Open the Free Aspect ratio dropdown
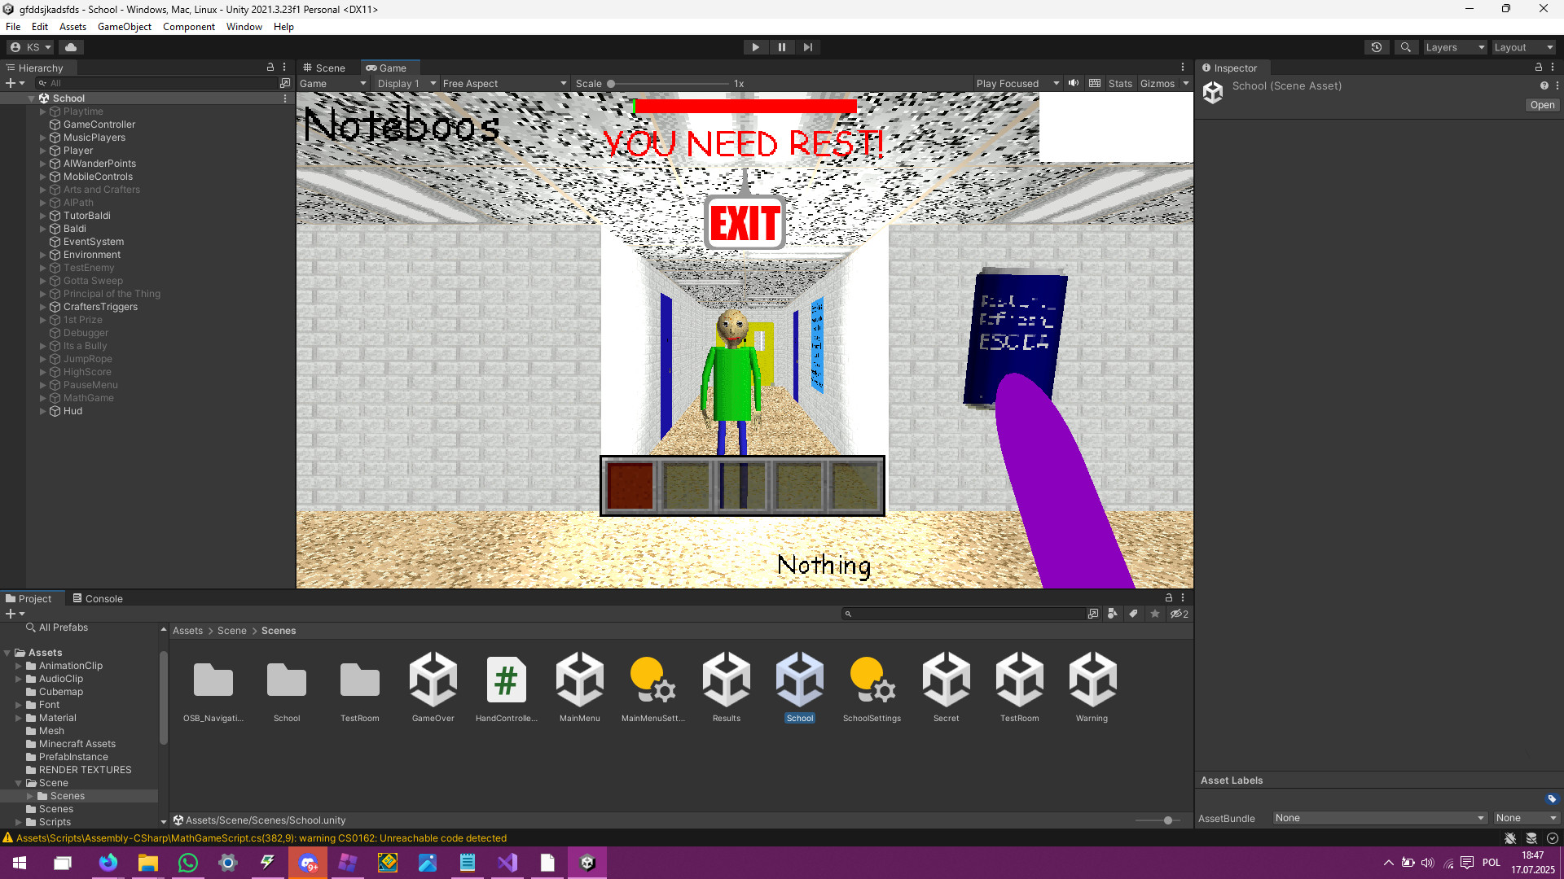The height and width of the screenshot is (879, 1564). click(503, 83)
